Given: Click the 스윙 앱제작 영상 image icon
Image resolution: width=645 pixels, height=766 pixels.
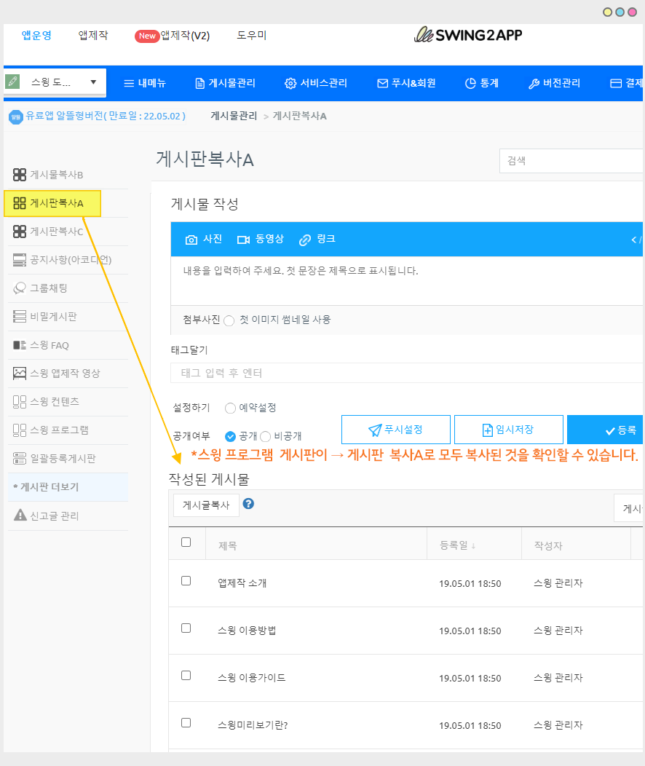Looking at the screenshot, I should pos(20,374).
